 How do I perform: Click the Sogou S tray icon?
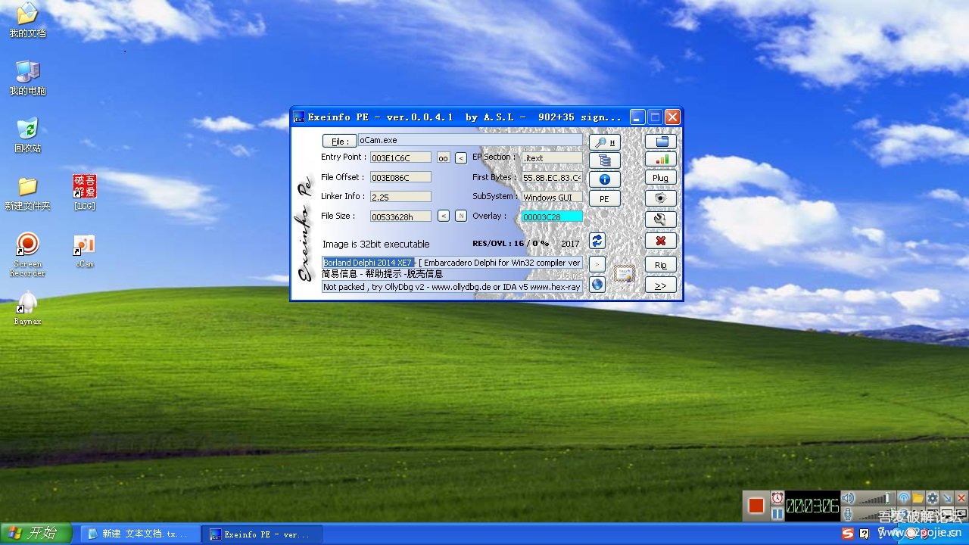pos(848,534)
